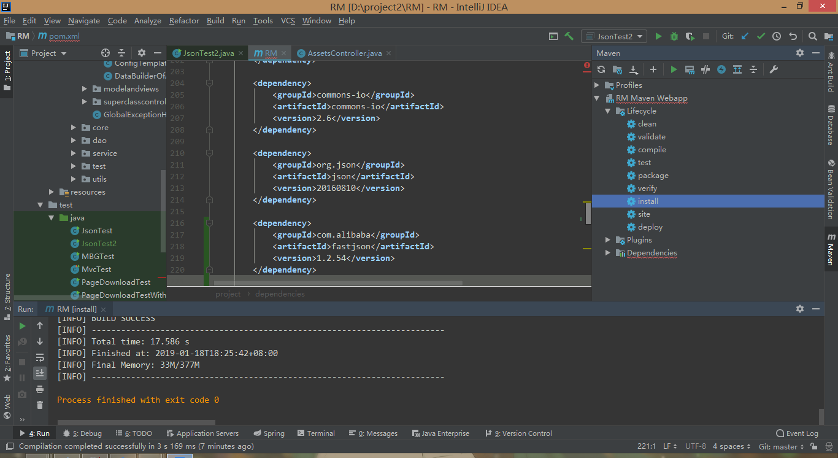This screenshot has width=838, height=458.
Task: Open Project panel gear settings
Action: (x=142, y=53)
